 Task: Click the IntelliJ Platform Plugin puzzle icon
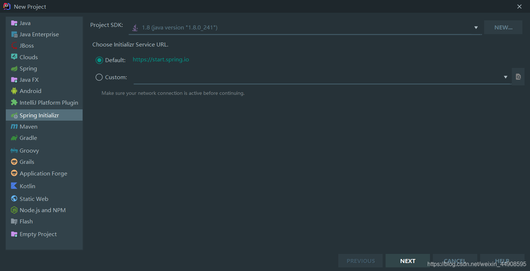(14, 102)
